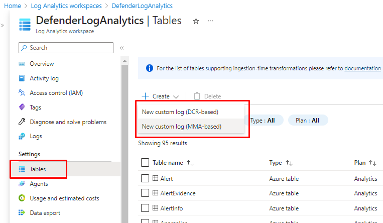Open the Plan : All filter

[308, 121]
